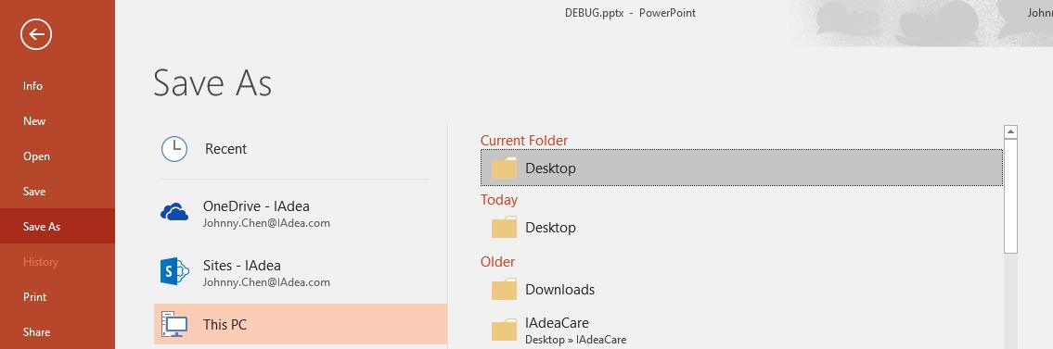This screenshot has height=349, width=1053.
Task: Choose Sites - IAdea save location
Action: [x=301, y=272]
